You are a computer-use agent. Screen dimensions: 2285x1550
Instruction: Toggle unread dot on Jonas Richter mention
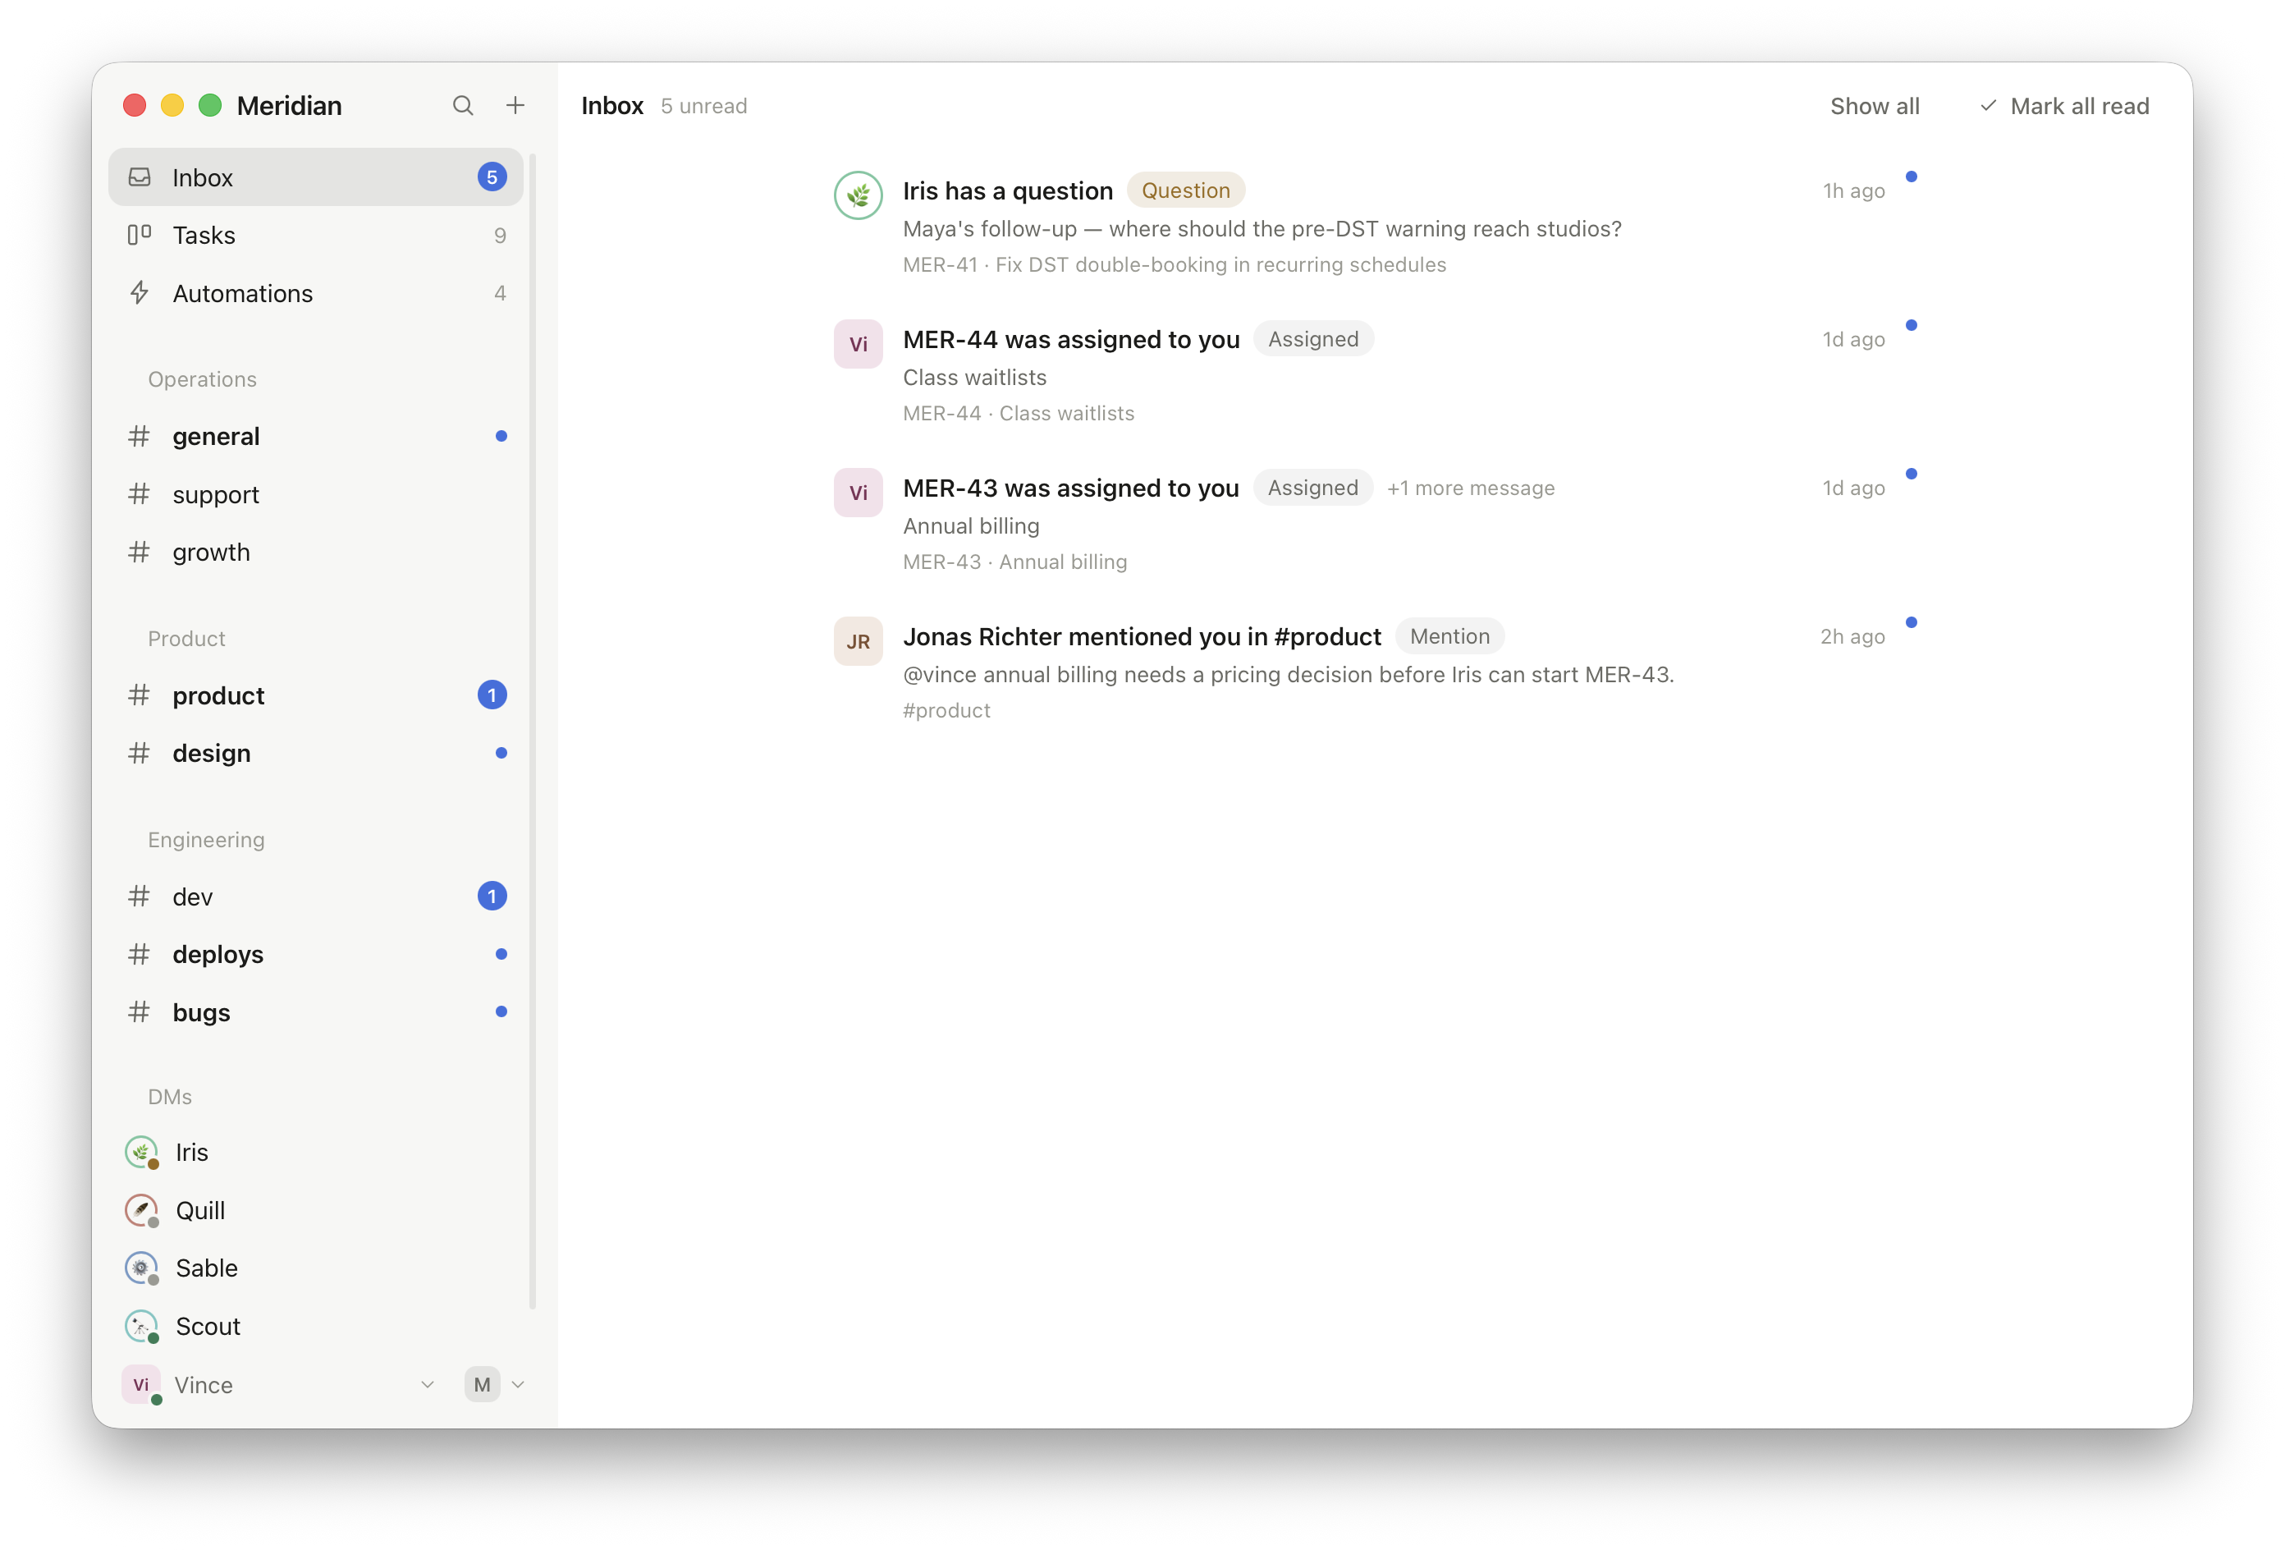pos(1912,622)
